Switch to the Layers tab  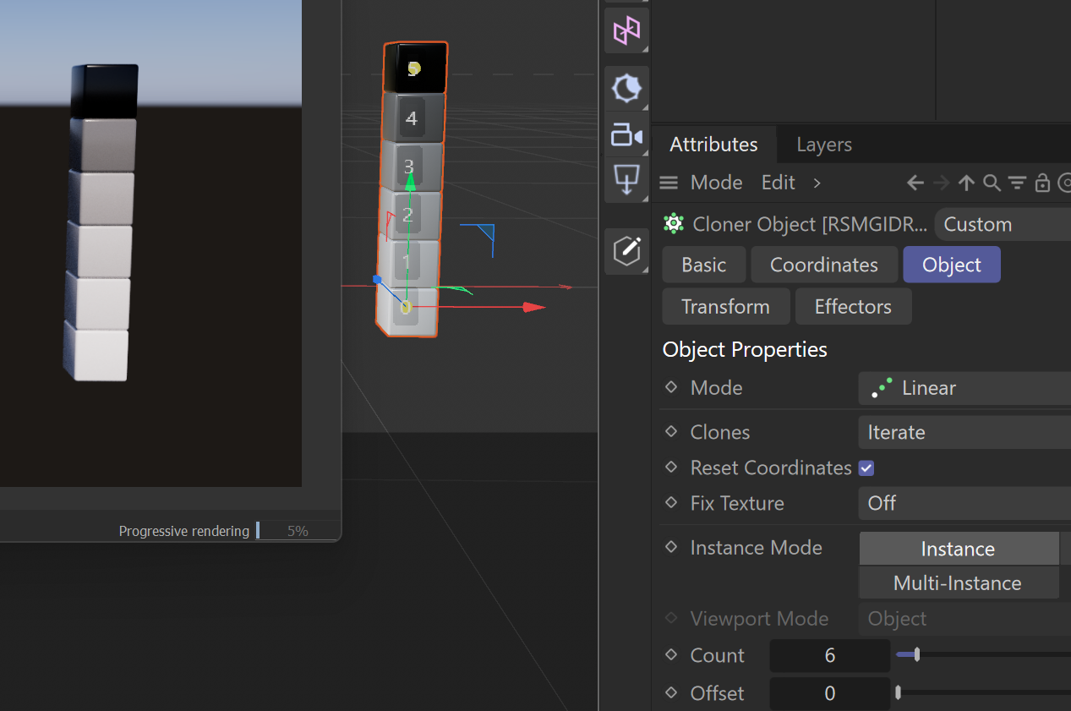pos(823,145)
